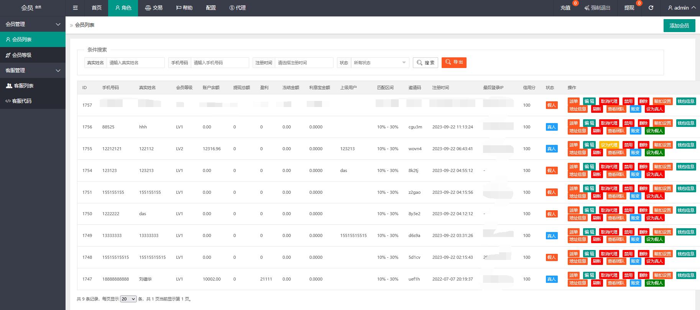Viewport: 700px width, 310px height.
Task: Click the 信用分 column header
Action: (529, 88)
